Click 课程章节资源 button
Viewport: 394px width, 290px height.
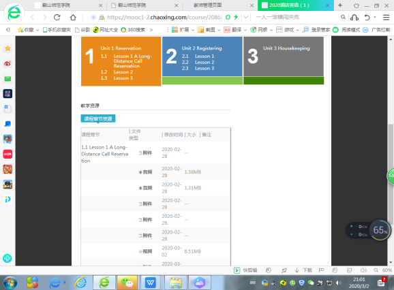click(x=98, y=118)
